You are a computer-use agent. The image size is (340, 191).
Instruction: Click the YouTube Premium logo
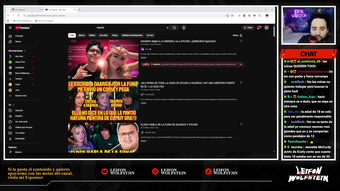tap(23, 28)
